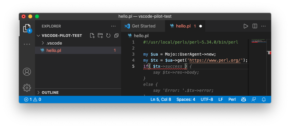
Task: Open the Accounts menu
Action: (27, 72)
